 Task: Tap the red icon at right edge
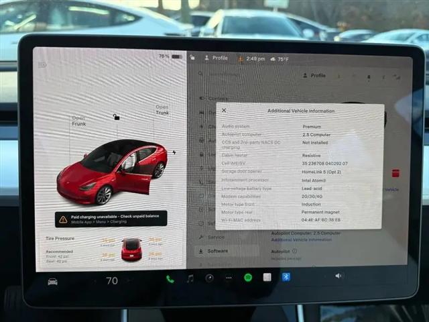tap(395, 173)
